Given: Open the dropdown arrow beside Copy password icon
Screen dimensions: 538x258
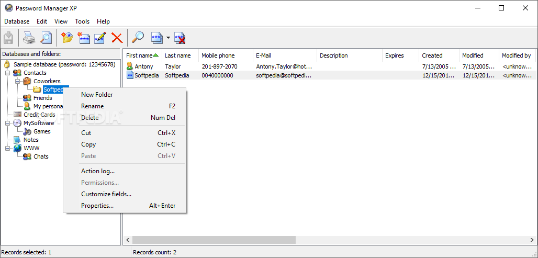Looking at the screenshot, I should click(168, 37).
